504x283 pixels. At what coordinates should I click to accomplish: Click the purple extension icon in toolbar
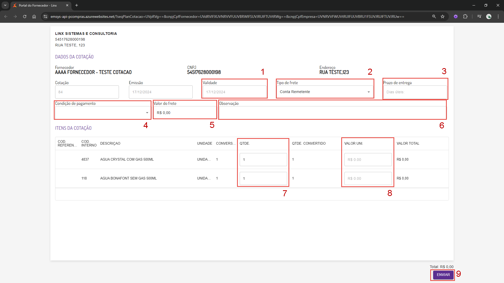click(x=456, y=17)
